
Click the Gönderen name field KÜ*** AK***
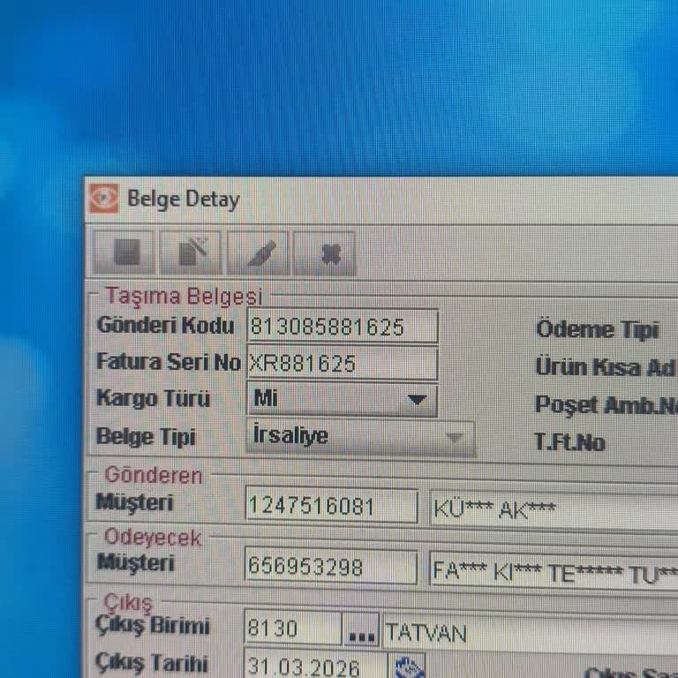[x=554, y=509]
